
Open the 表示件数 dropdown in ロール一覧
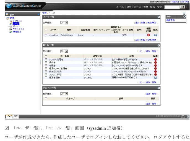[64, 51]
